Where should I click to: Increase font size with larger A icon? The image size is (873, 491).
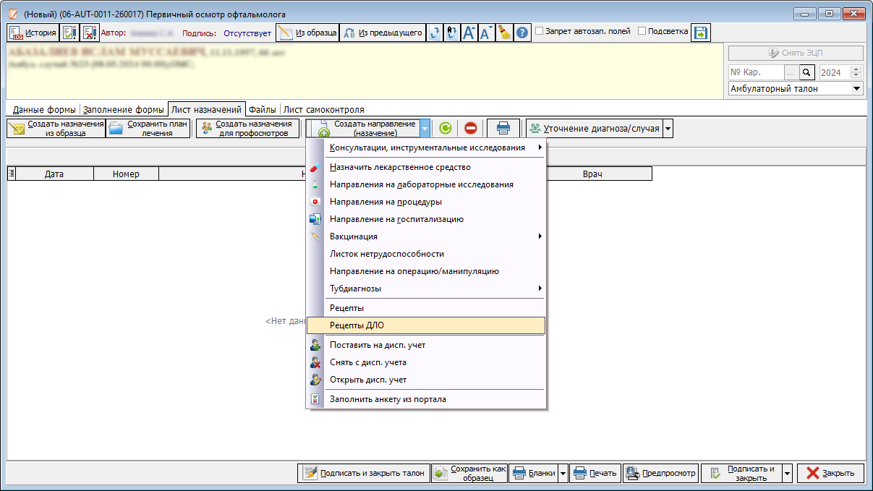coord(469,33)
